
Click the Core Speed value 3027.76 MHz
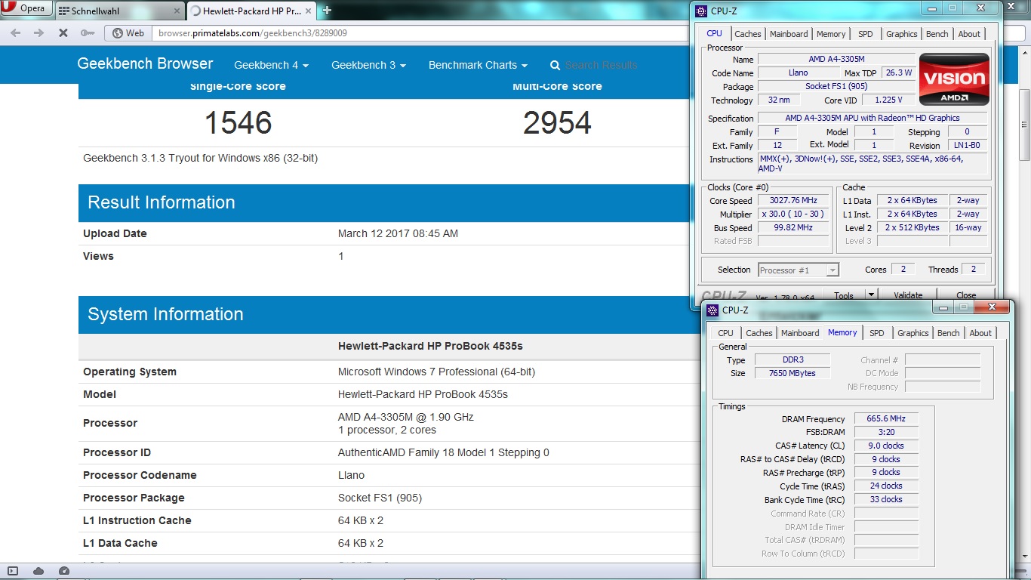click(x=793, y=201)
